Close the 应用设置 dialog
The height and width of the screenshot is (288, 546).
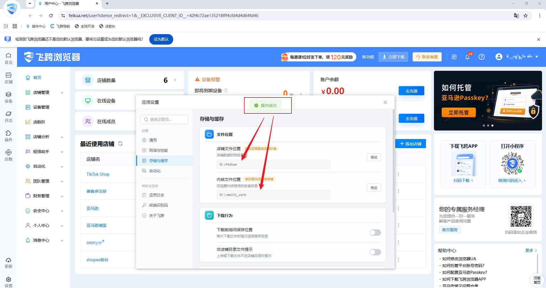click(385, 102)
